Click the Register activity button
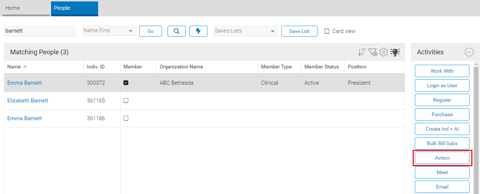480x194 pixels. tap(442, 100)
